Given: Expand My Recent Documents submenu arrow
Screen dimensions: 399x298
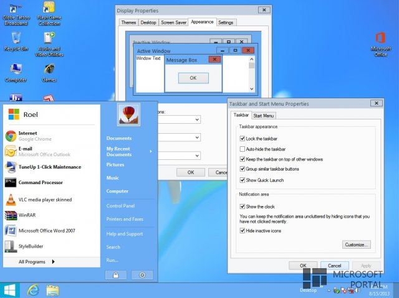Looking at the screenshot, I should (151, 152).
